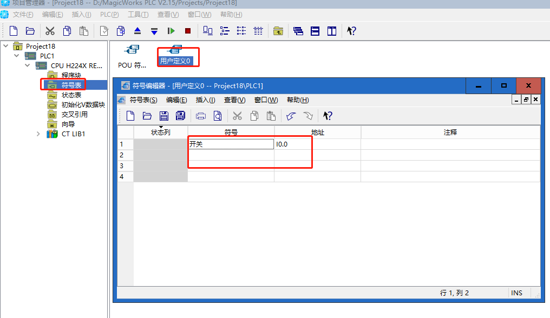Collapse PLC1 tree node
Viewport: 550px width, 318px height.
16,56
